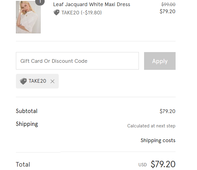Click the Shipping label
This screenshot has width=197, height=170.
[27, 124]
